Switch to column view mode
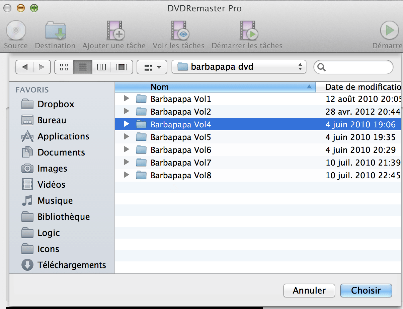403x309 pixels. pyautogui.click(x=101, y=67)
